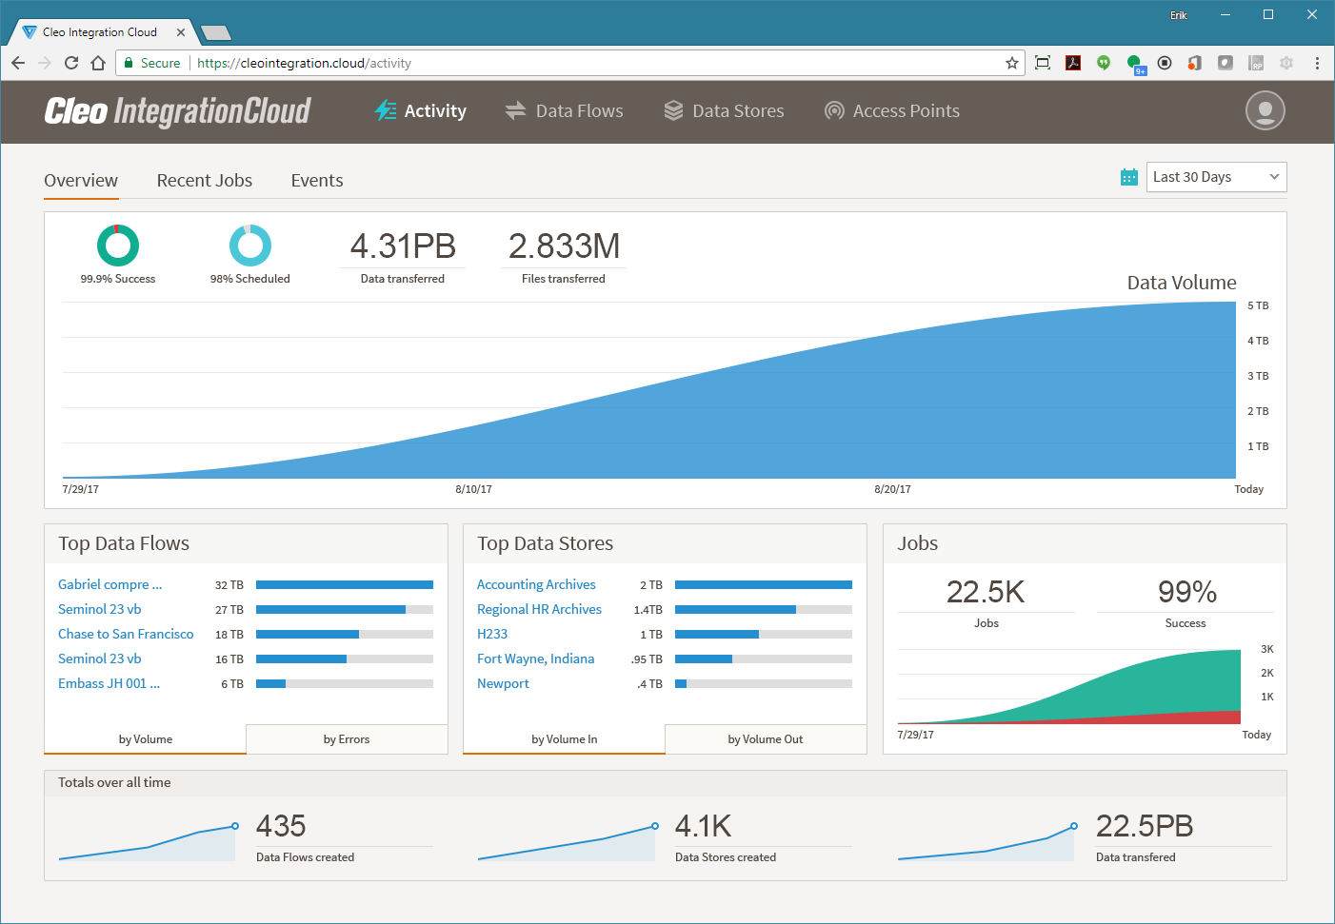Image resolution: width=1335 pixels, height=924 pixels.
Task: Switch to the Events tab
Action: [317, 181]
